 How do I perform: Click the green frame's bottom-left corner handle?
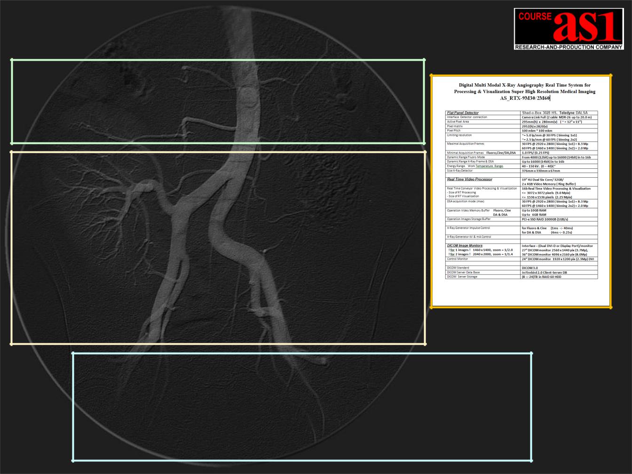(x=12, y=143)
